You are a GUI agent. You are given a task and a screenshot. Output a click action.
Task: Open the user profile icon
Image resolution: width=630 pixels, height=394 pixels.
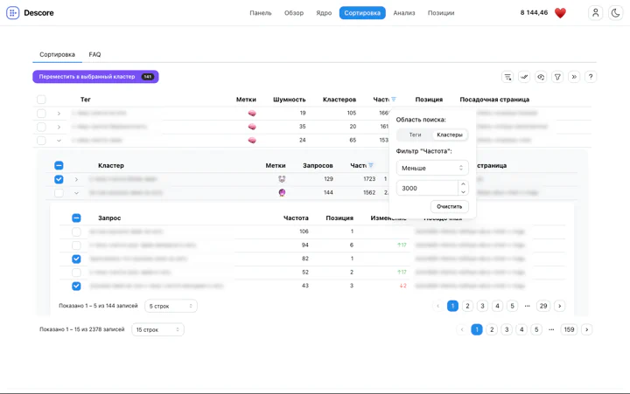(x=595, y=13)
